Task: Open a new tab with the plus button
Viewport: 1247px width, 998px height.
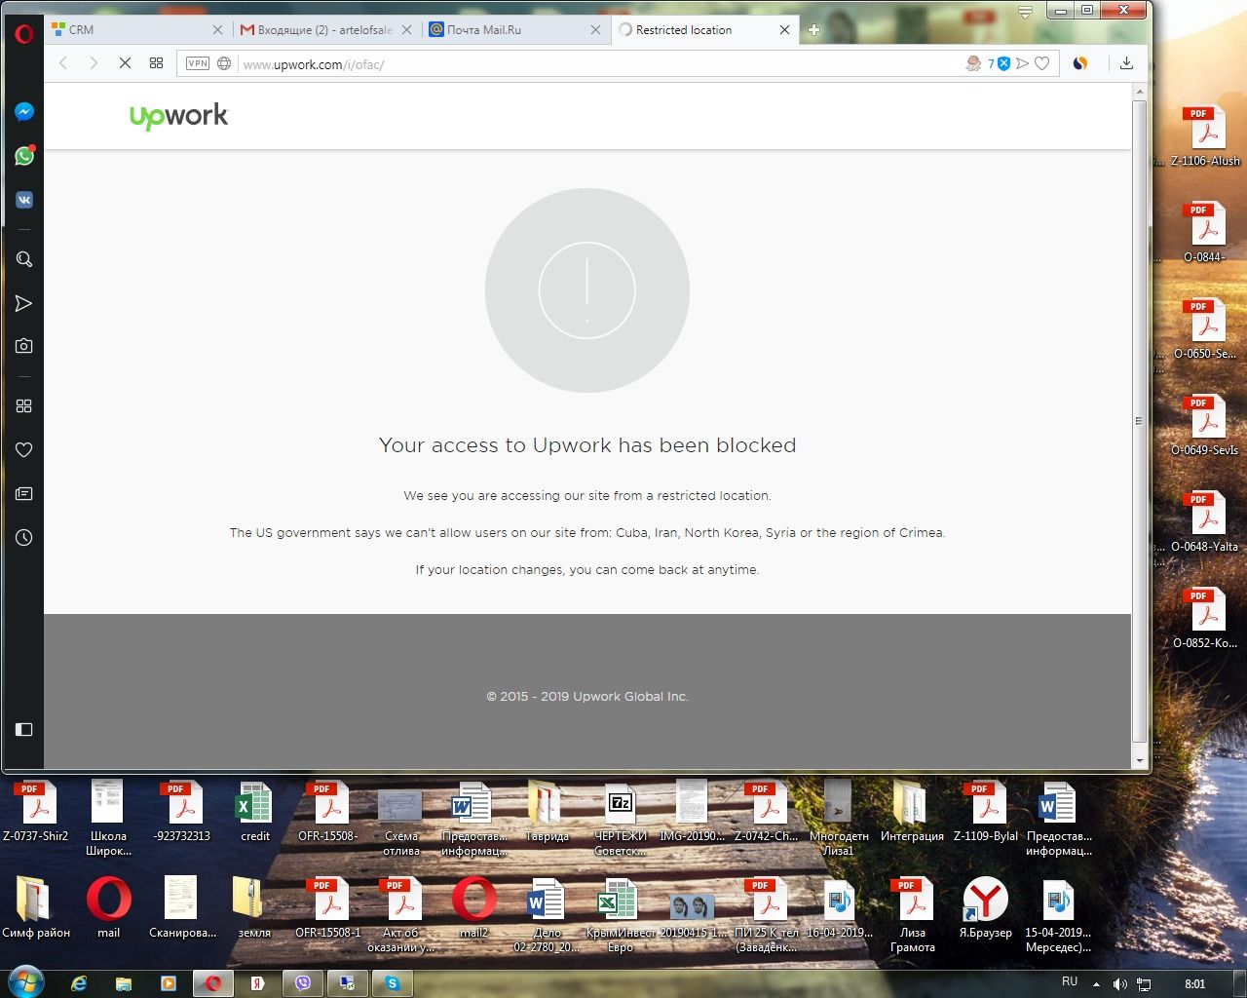Action: [x=813, y=30]
